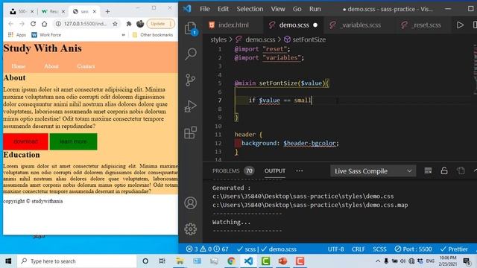This screenshot has width=477, height=268.
Task: Click the SCSS language mode status item
Action: click(x=379, y=249)
